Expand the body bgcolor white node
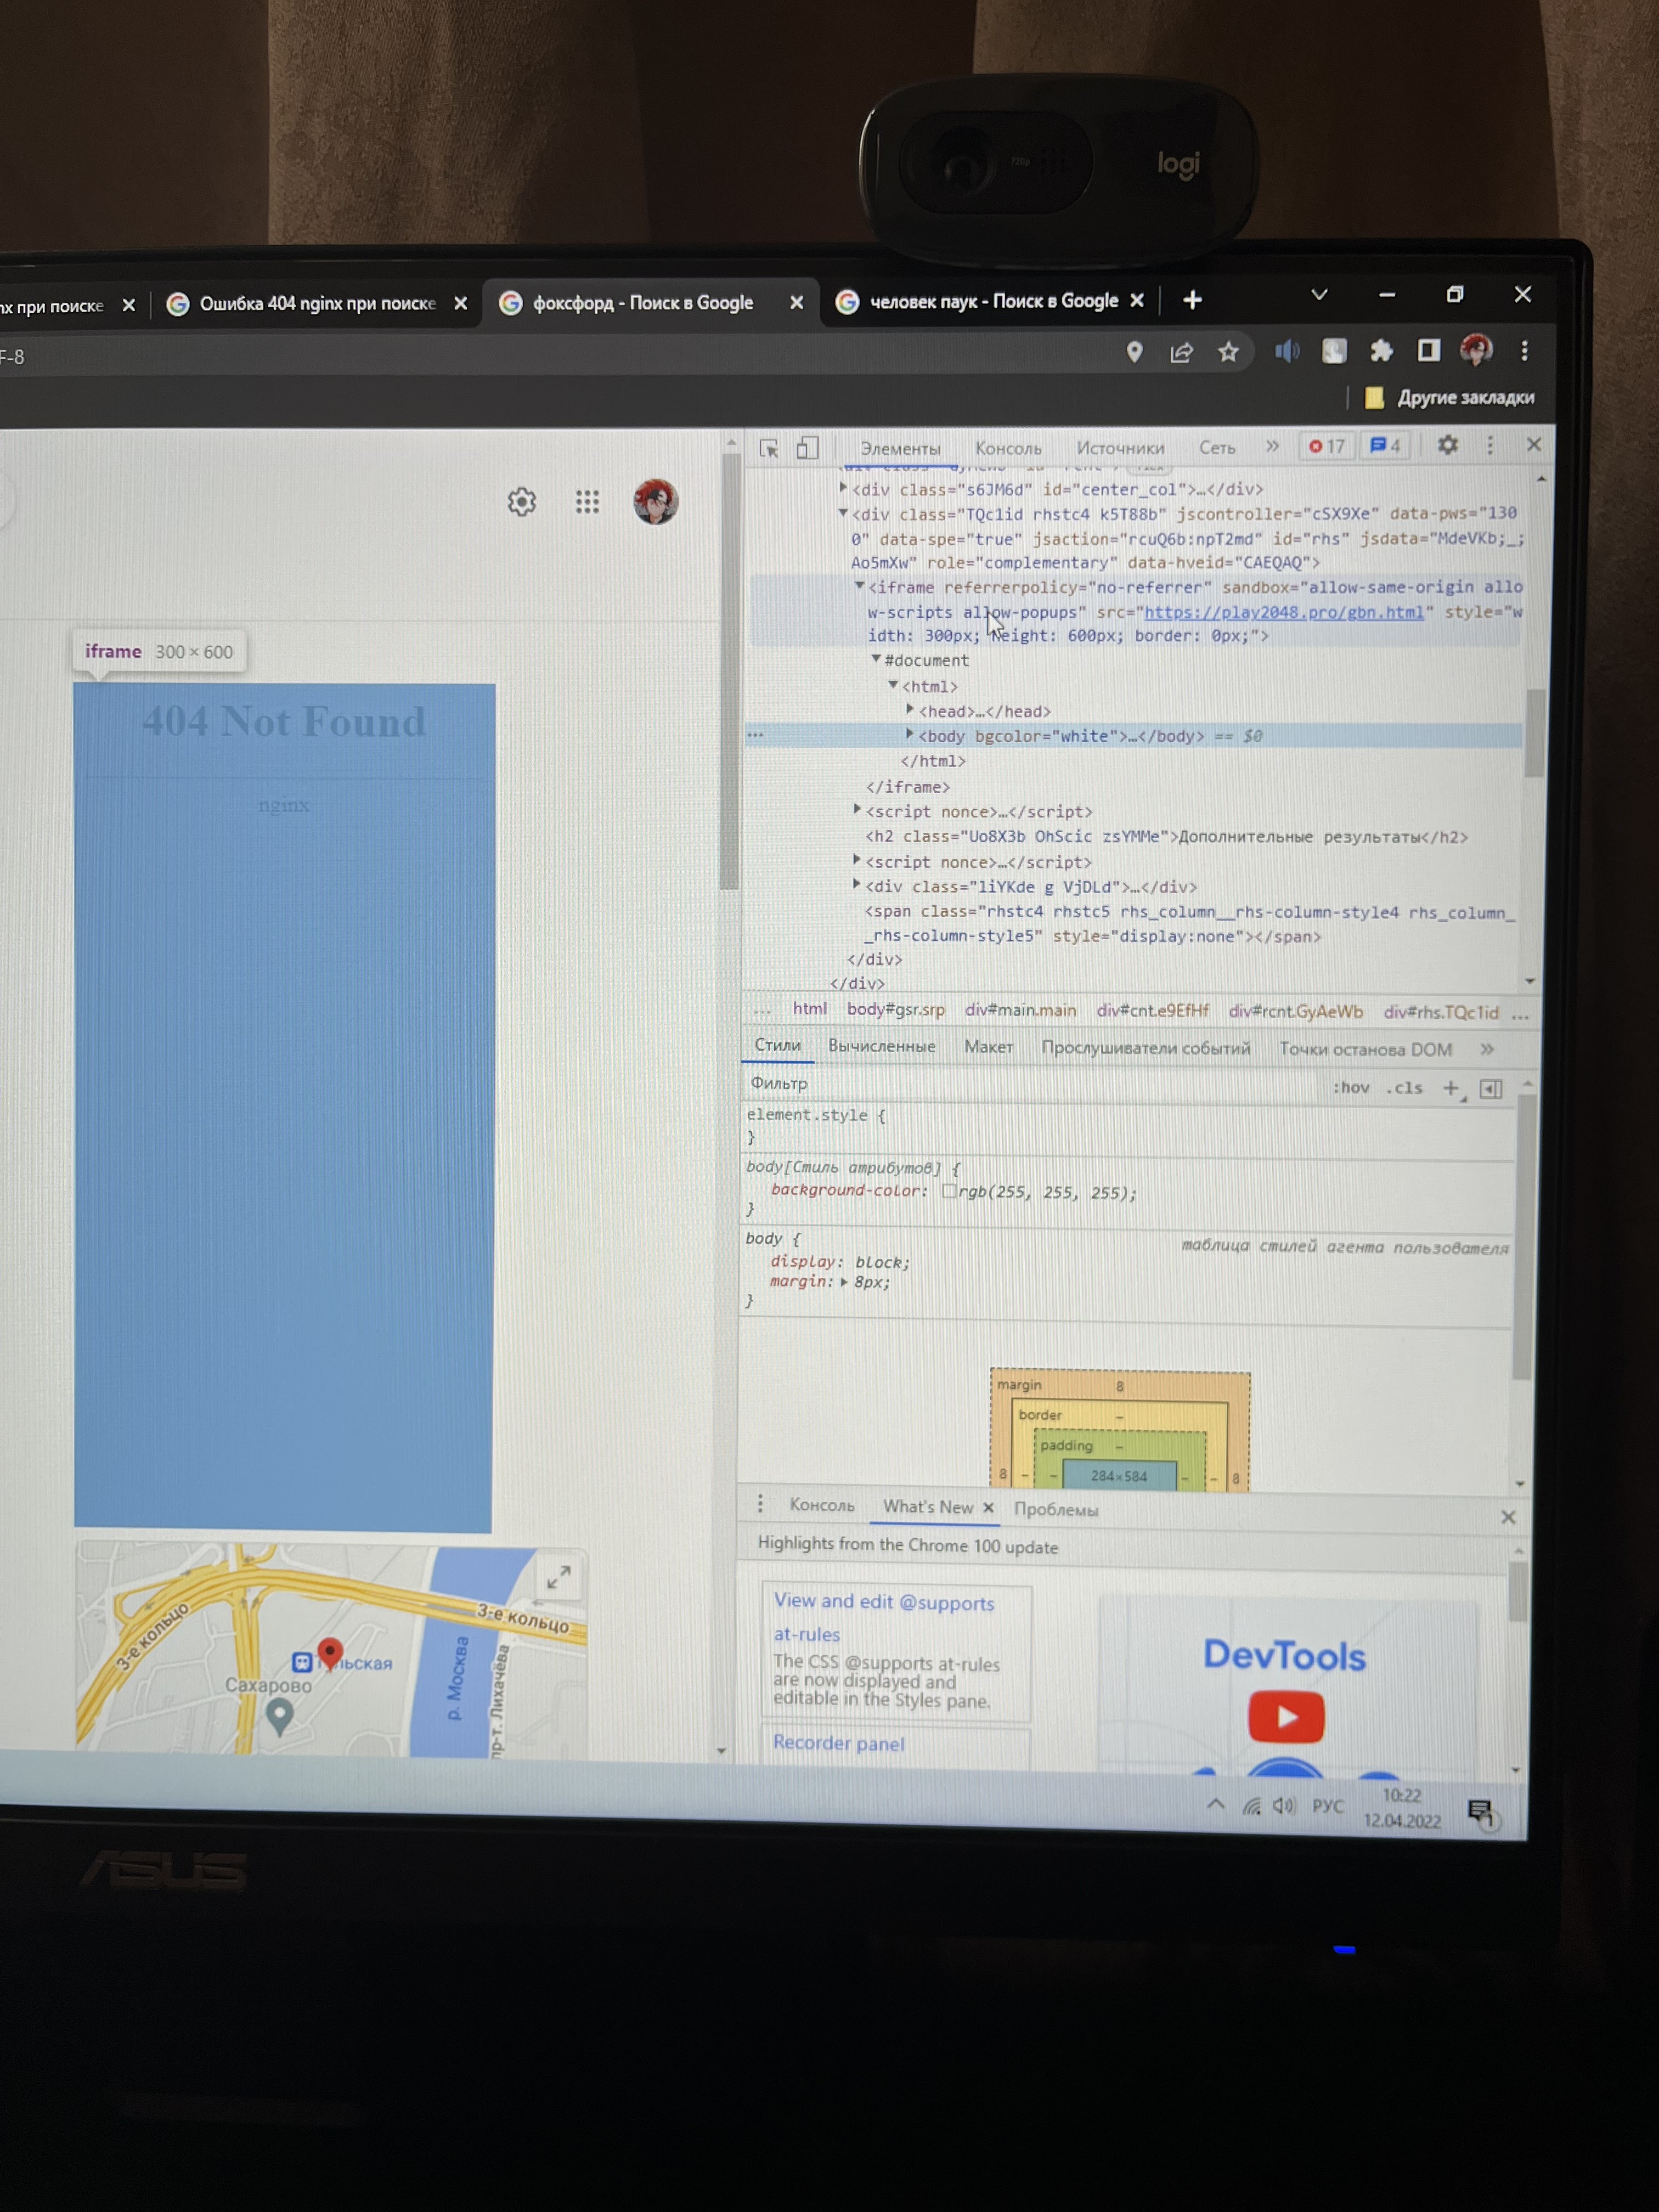Screen dimensions: 1659x2212 tap(910, 734)
